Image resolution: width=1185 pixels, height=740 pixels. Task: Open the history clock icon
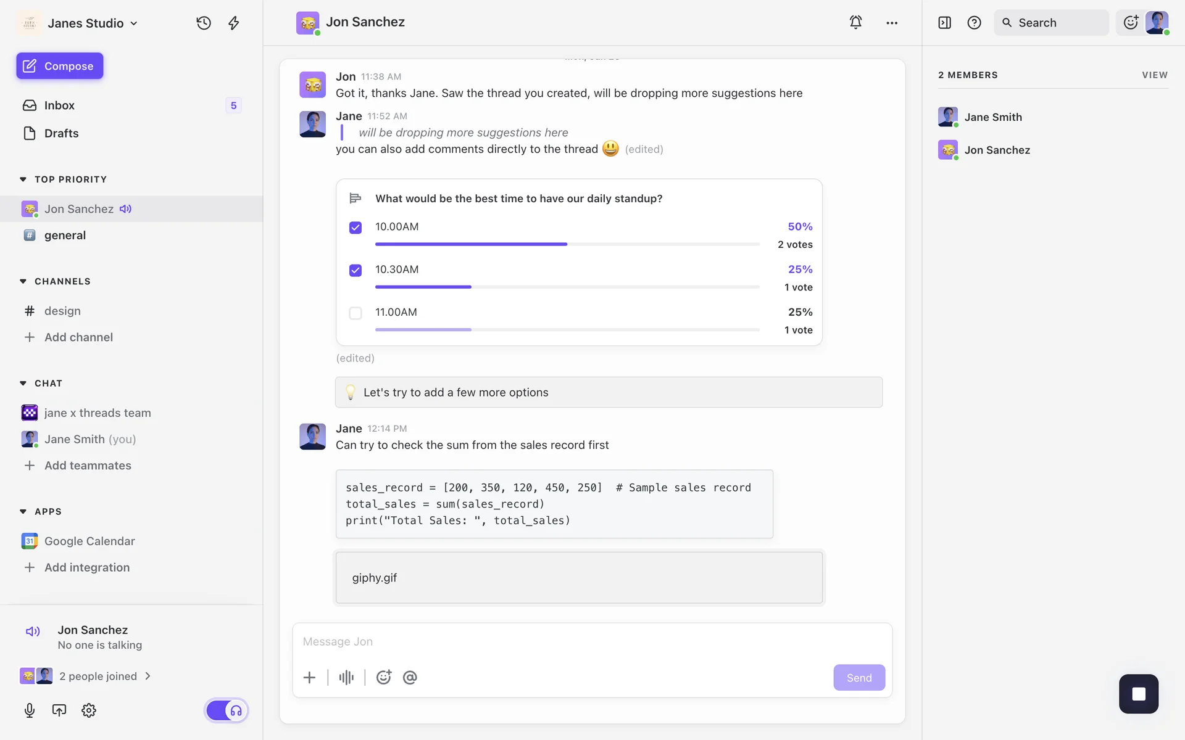[x=204, y=23]
